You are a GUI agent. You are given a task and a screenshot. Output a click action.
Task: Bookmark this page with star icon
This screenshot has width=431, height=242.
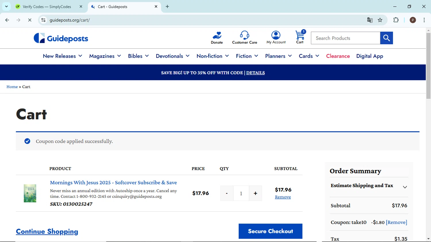380,20
